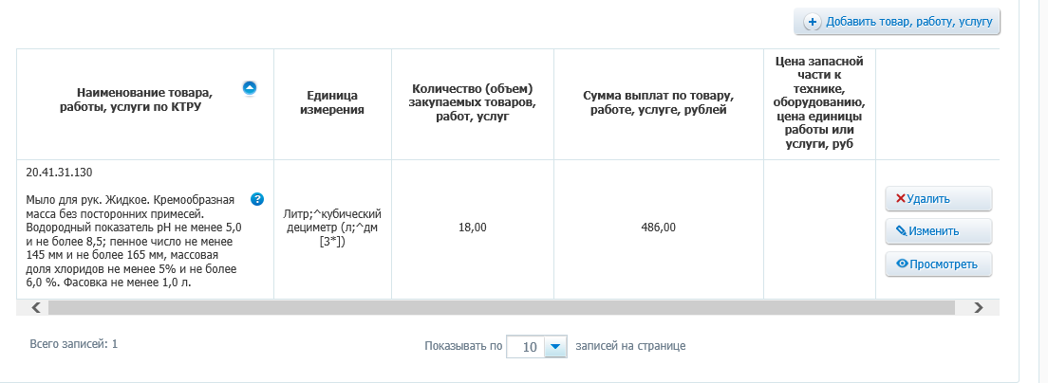Click the Количество (объем) закупаемых товаров header
Image resolution: width=1048 pixels, height=383 pixels.
473,103
